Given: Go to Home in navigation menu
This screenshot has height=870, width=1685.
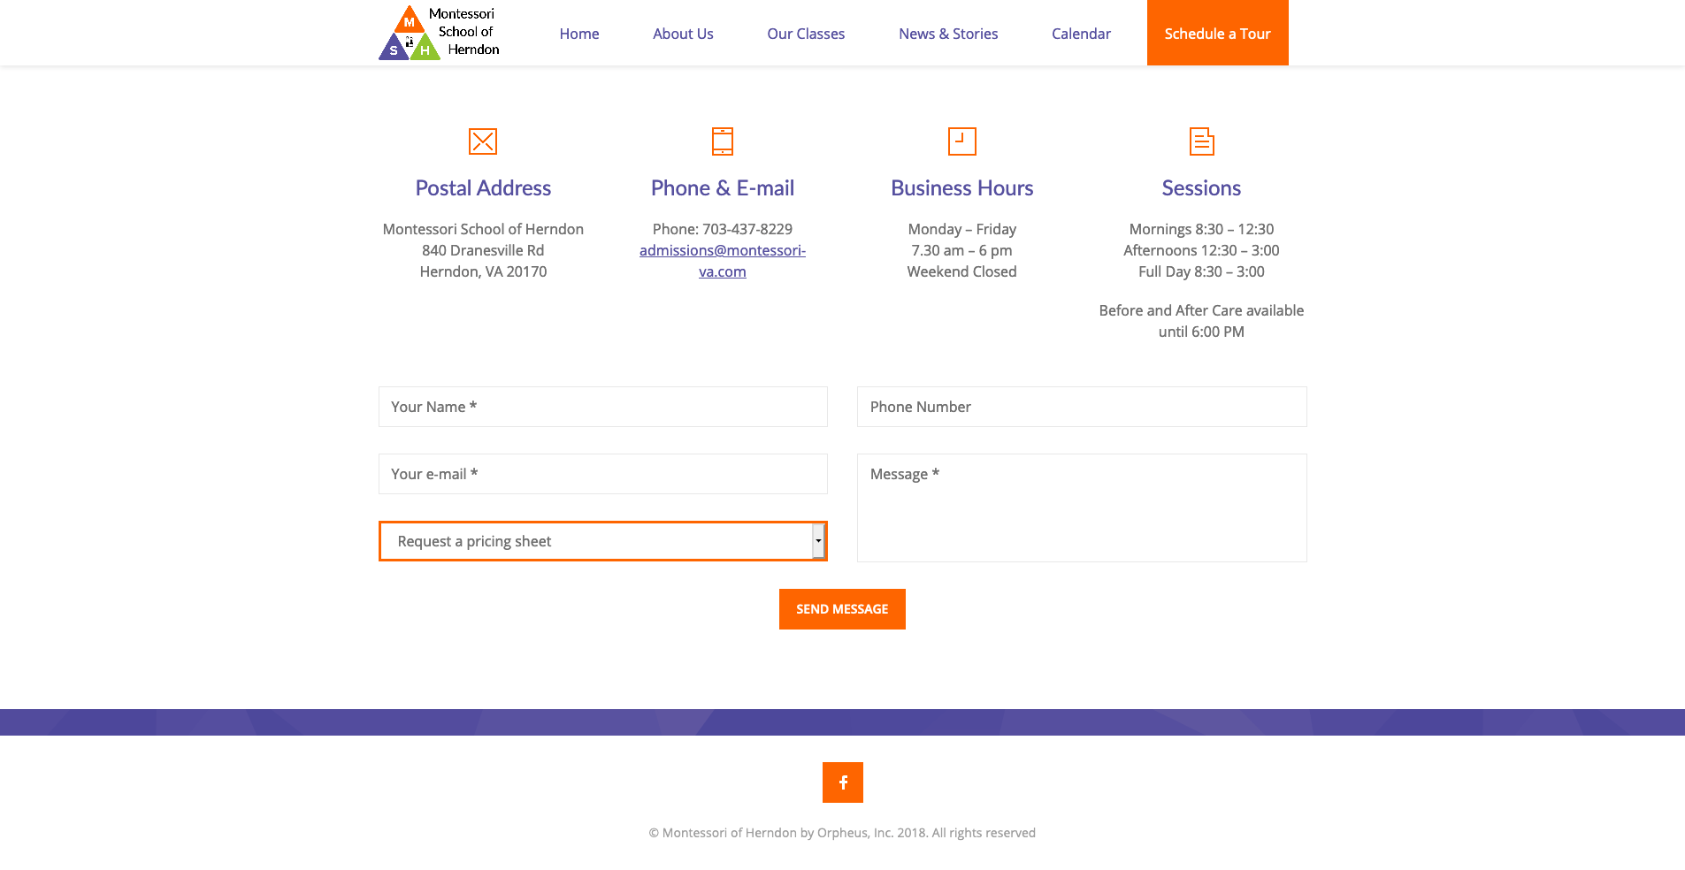Looking at the screenshot, I should coord(579,34).
